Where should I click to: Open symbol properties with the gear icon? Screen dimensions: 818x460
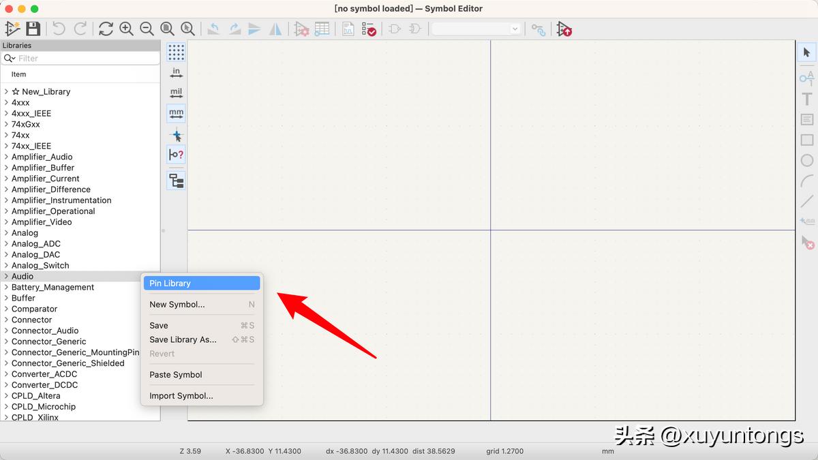click(x=302, y=29)
